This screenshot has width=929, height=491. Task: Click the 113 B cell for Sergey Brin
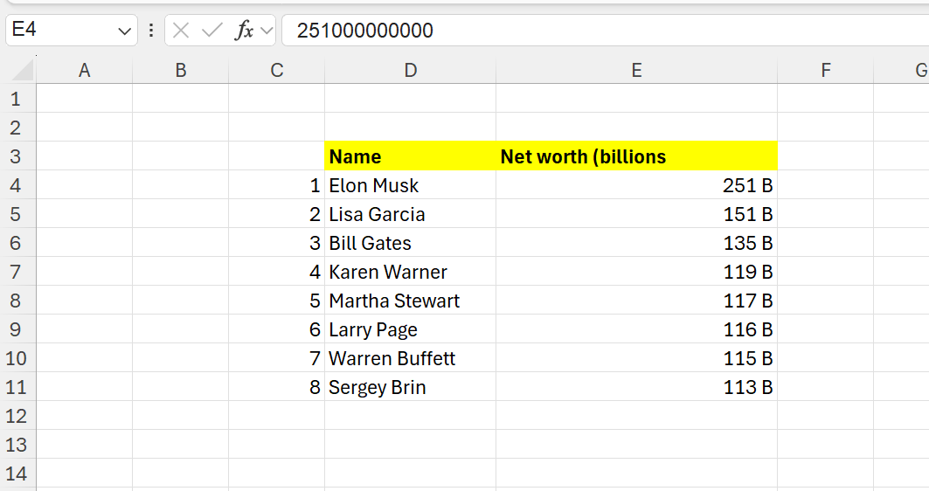point(636,387)
